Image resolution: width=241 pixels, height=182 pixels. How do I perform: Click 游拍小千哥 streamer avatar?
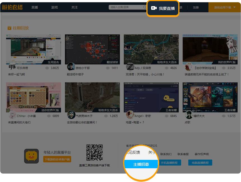[71, 67]
